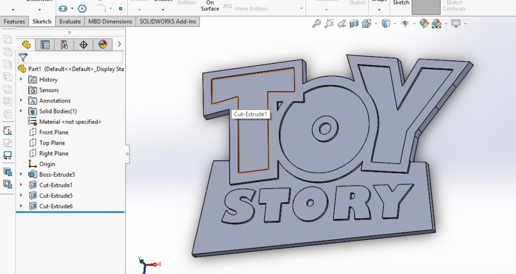Select the SOLIDWORKS Add-Ins tab

169,22
